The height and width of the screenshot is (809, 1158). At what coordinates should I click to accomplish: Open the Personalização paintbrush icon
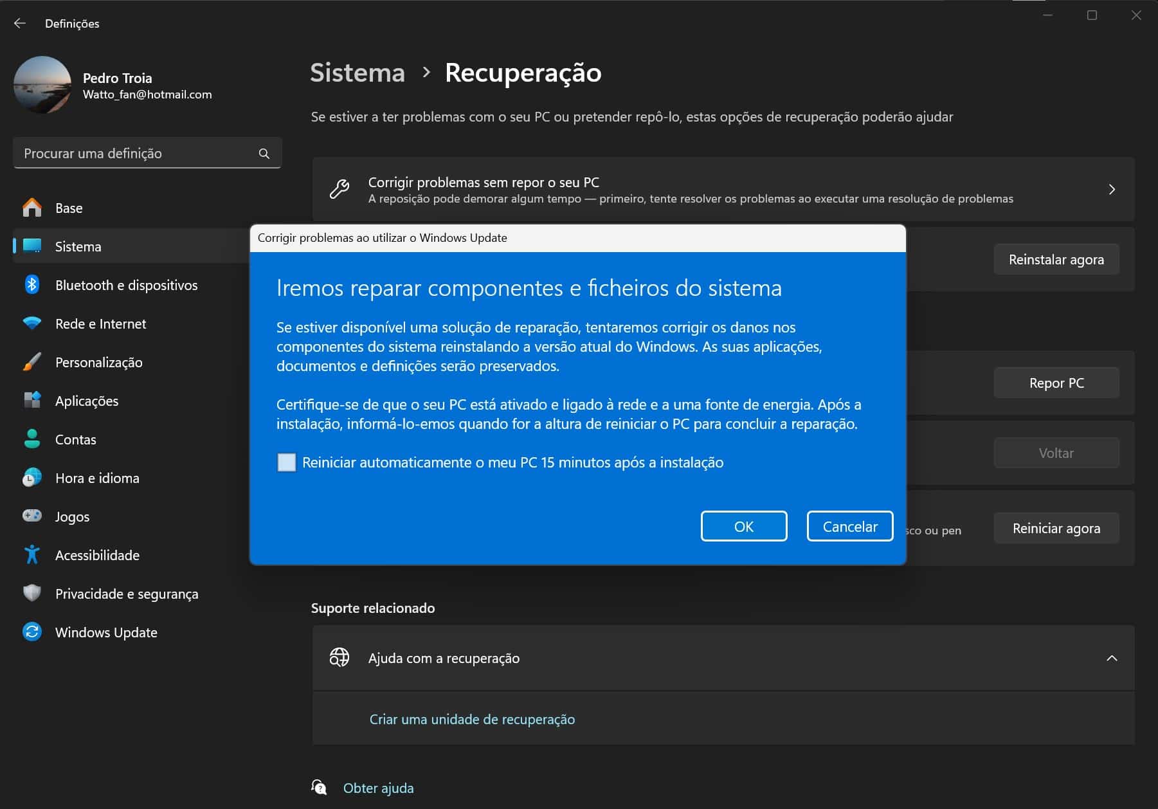(32, 362)
